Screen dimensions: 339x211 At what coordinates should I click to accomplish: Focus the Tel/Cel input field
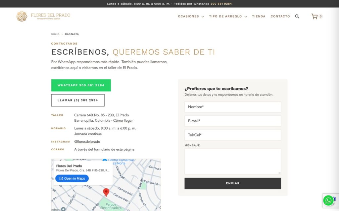233,135
